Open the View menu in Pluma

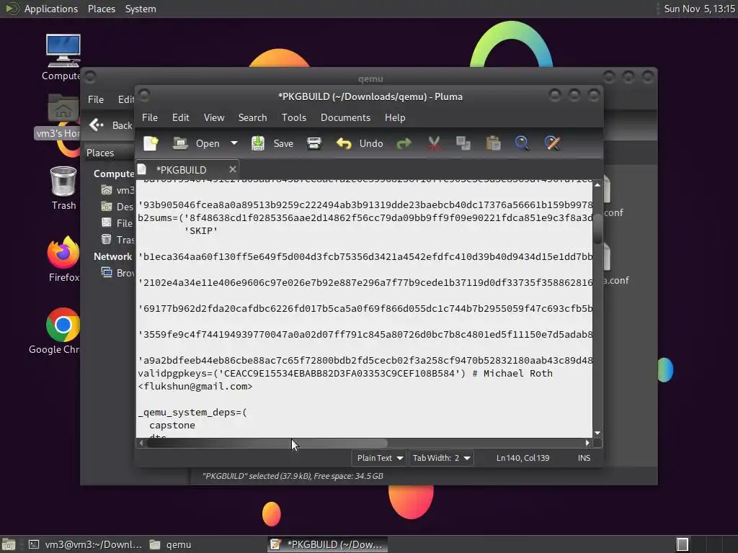(x=213, y=117)
